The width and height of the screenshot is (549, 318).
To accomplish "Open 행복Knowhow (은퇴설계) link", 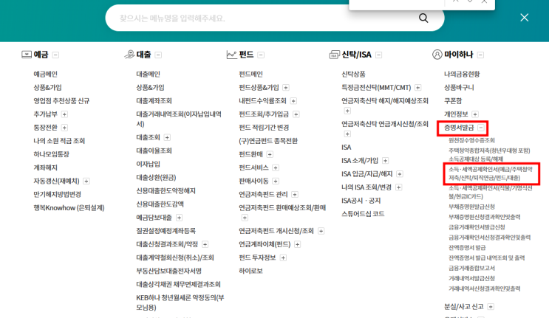I will (x=69, y=208).
